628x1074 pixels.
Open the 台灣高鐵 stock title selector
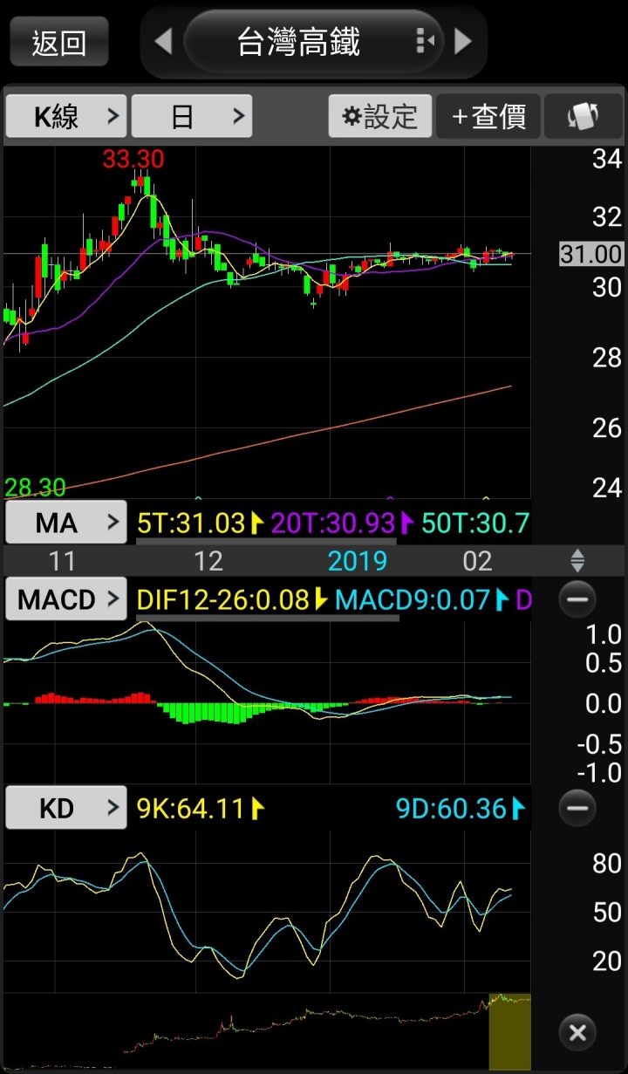click(x=314, y=41)
